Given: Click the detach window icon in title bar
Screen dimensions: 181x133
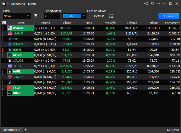Looking at the screenshot, I should click(152, 4).
